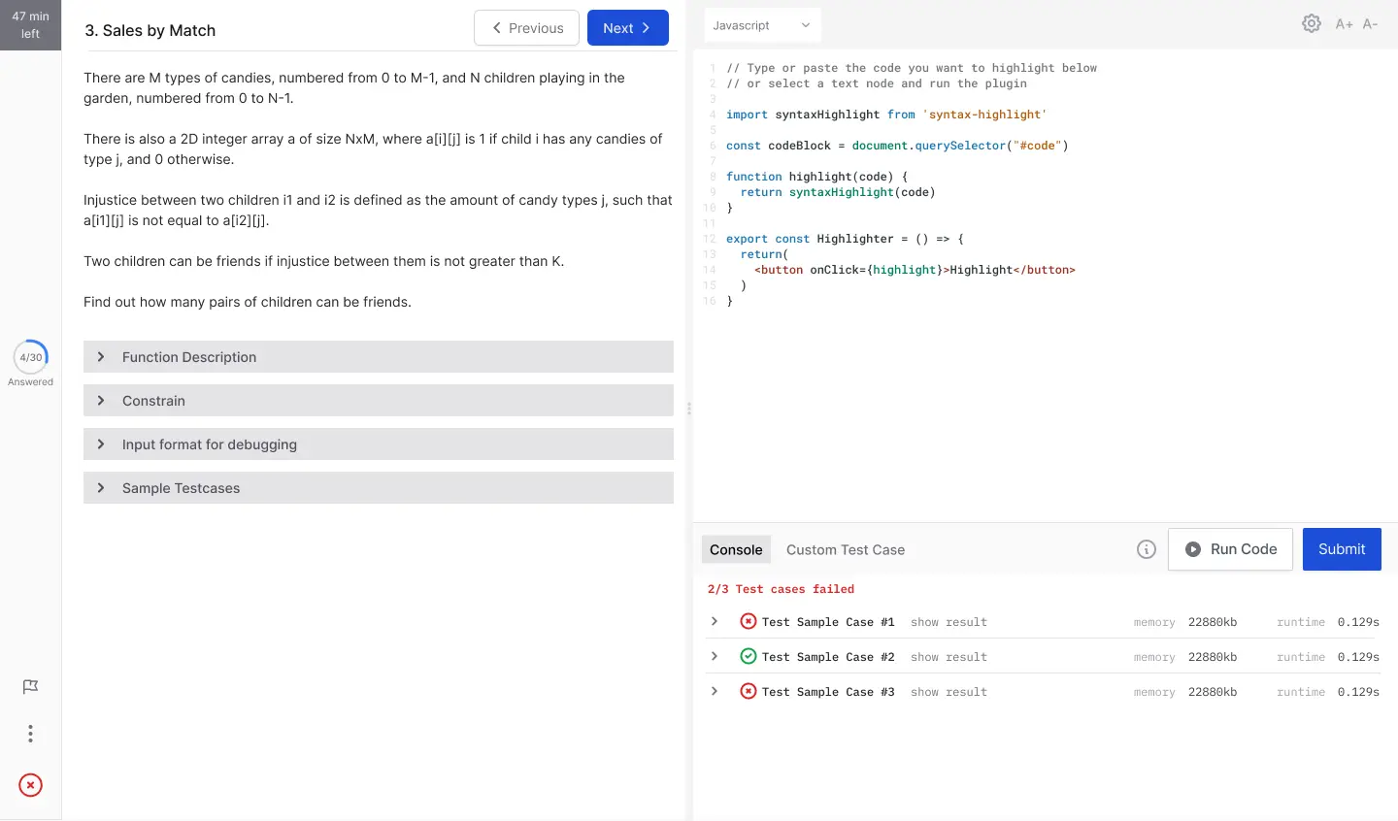Show result for Test Sample Case #2
The image size is (1398, 821).
pyautogui.click(x=949, y=657)
